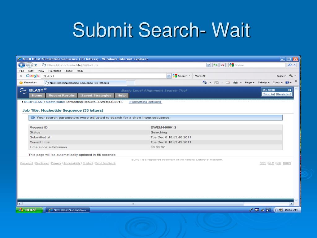317x238 pixels.
Task: Click the NLM footer link
Action: (271, 163)
